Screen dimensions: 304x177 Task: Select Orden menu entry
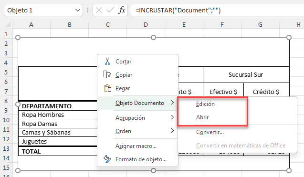point(137,131)
